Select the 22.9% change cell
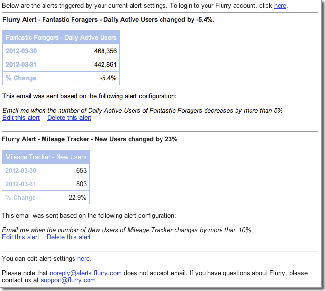Viewport: 325px width, 291px height. click(78, 198)
